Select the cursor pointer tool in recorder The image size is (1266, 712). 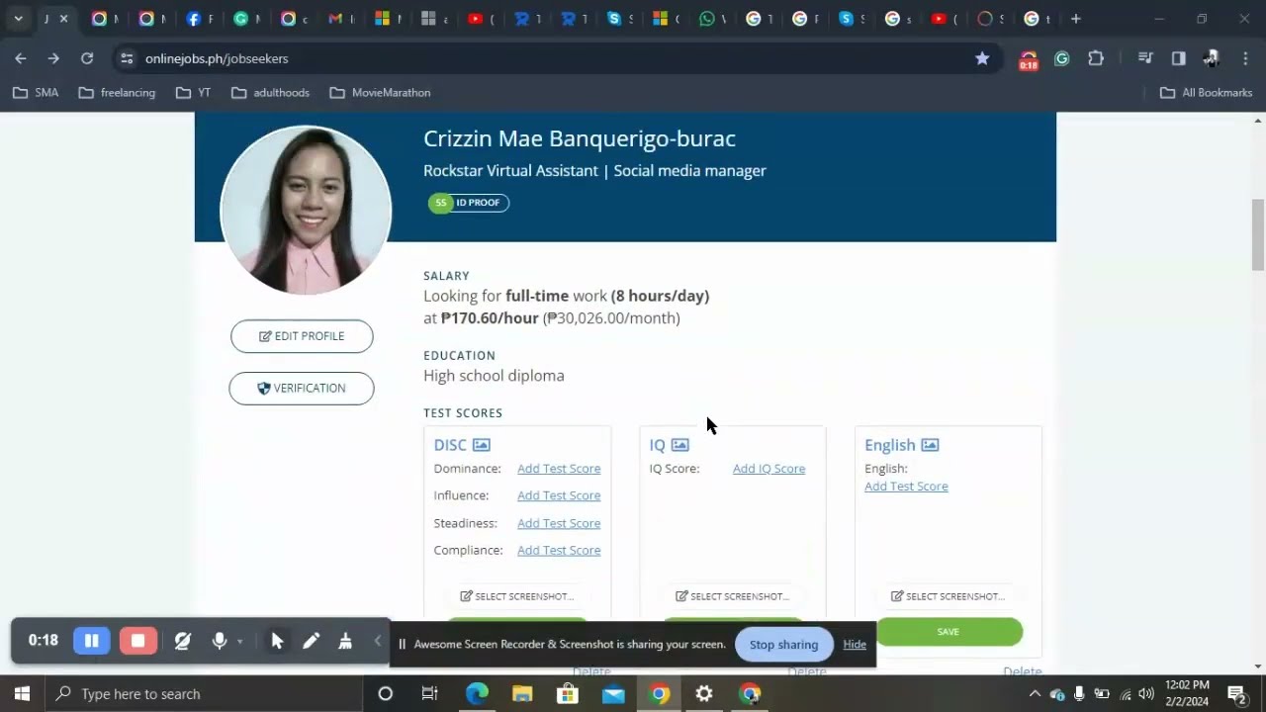pos(277,641)
